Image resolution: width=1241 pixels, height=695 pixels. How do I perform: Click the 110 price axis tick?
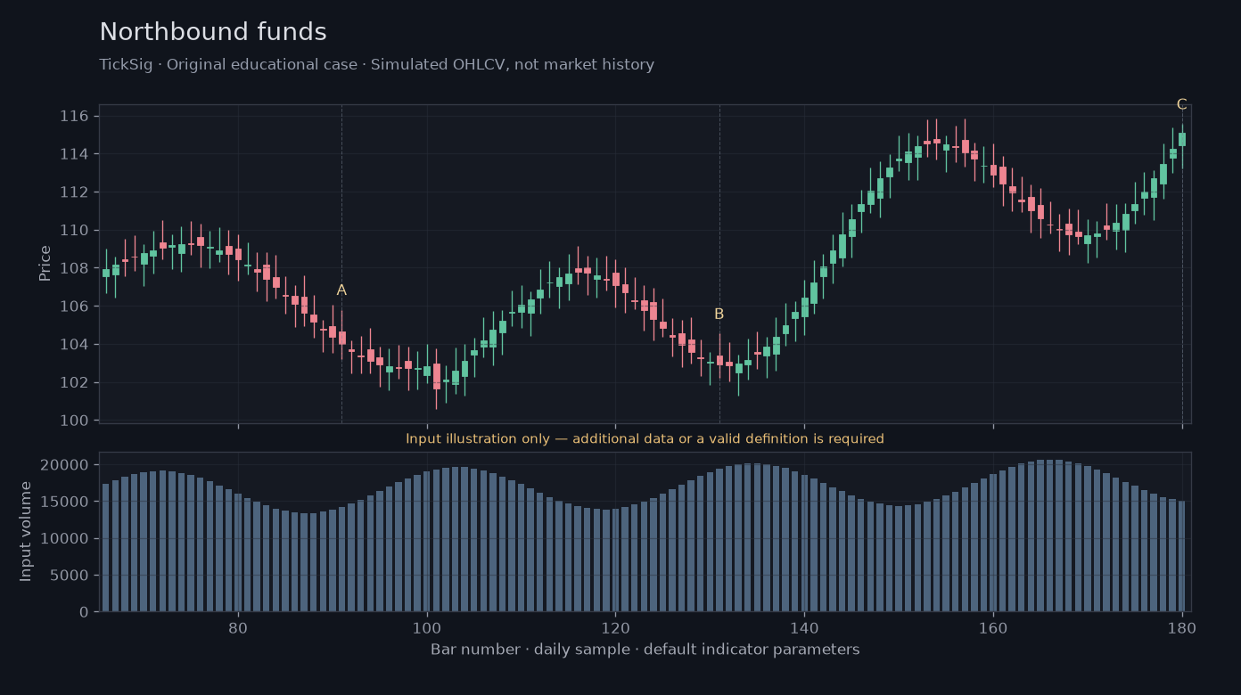75,231
